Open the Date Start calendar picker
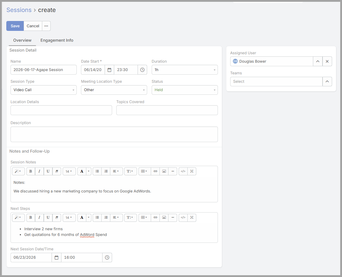The height and width of the screenshot is (277, 342). [109, 70]
